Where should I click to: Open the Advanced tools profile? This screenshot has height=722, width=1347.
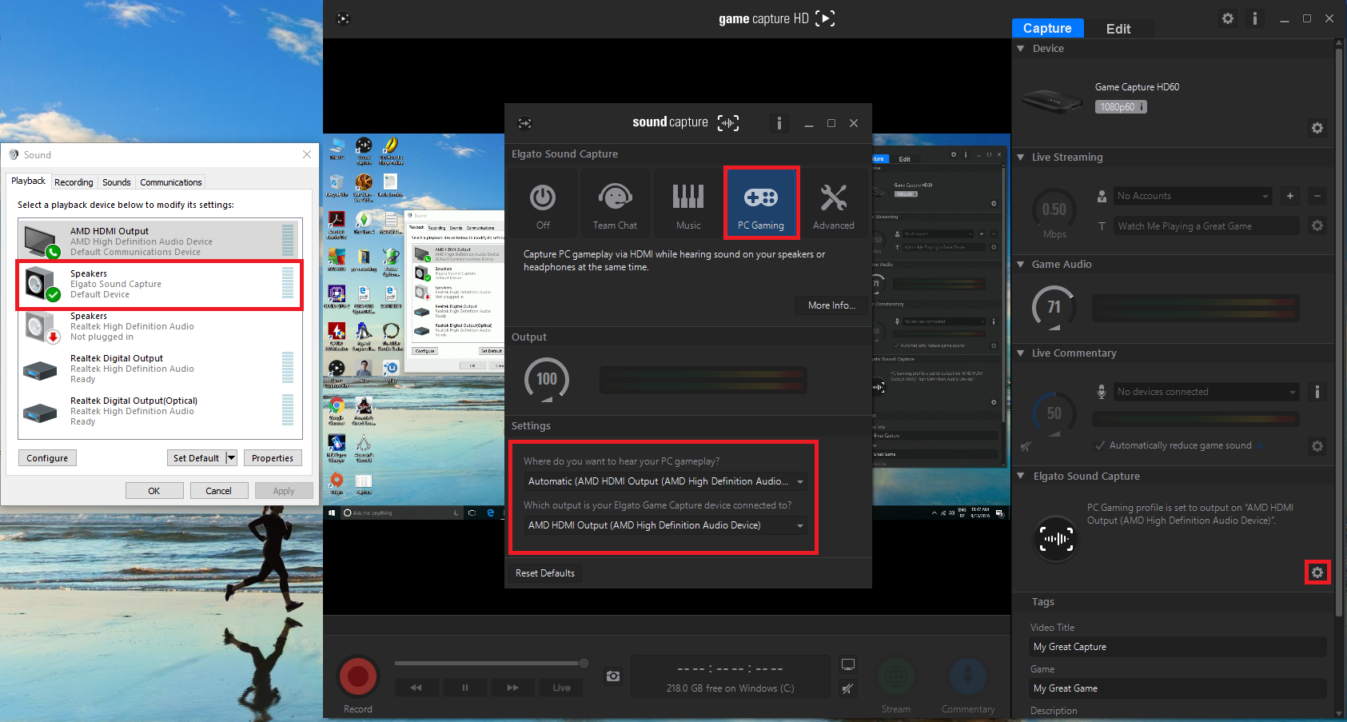[833, 203]
